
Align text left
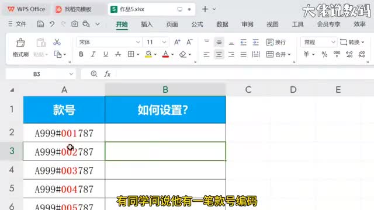(206, 54)
